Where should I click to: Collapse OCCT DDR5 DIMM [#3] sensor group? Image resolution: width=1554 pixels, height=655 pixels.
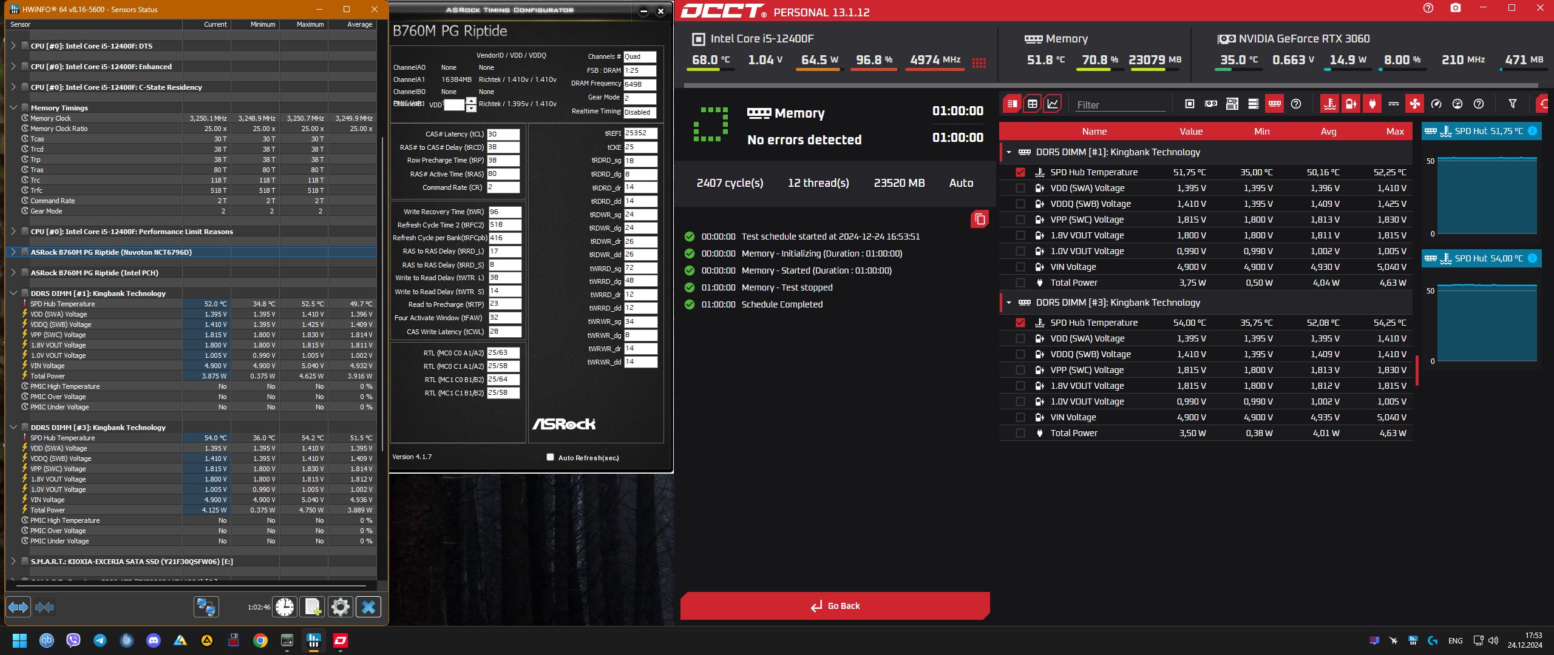(x=1009, y=303)
